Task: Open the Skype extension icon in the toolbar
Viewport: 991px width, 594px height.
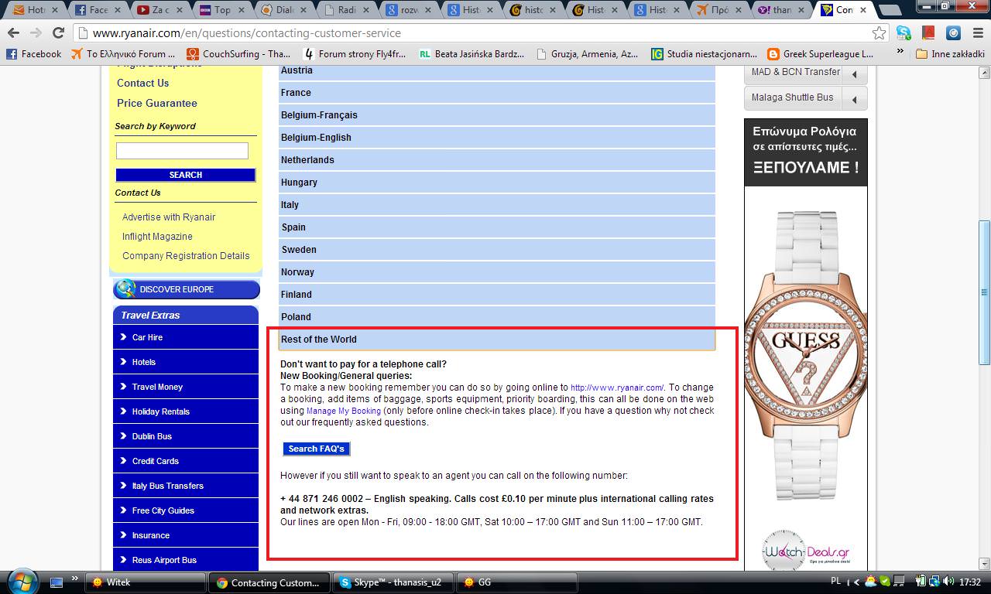Action: click(x=904, y=33)
